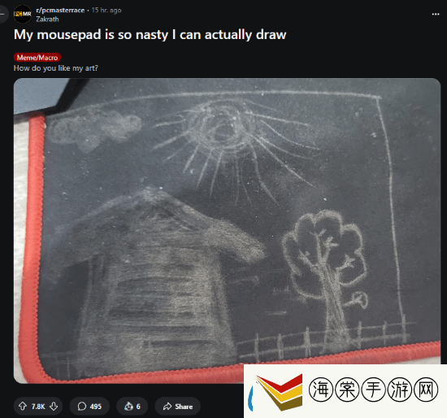Click the 7.8K vote count
The height and width of the screenshot is (418, 447).
pyautogui.click(x=38, y=407)
